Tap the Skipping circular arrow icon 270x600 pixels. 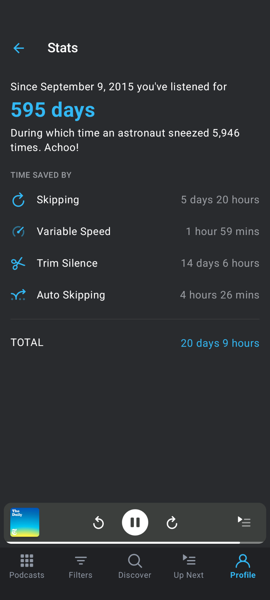click(18, 200)
